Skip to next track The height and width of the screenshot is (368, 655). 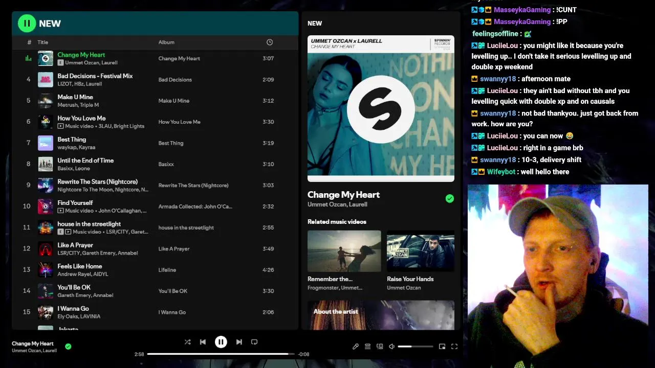(x=239, y=342)
